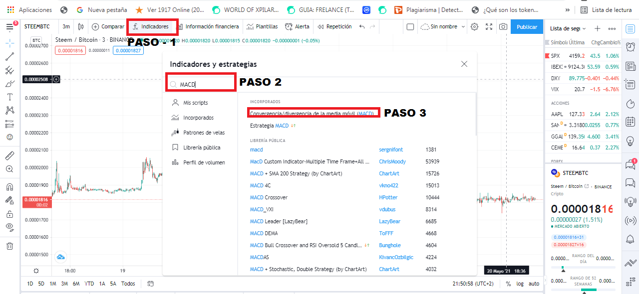Open Plantillas indicator templates
This screenshot has height=294, width=639.
coord(262,26)
